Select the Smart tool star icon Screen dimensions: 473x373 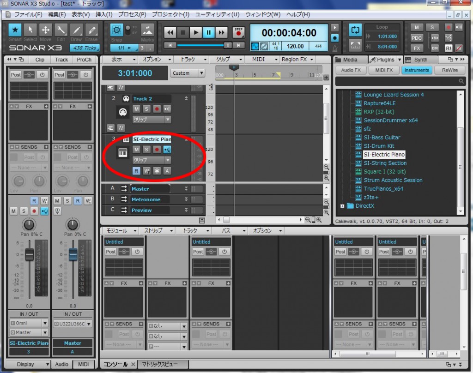coord(15,30)
